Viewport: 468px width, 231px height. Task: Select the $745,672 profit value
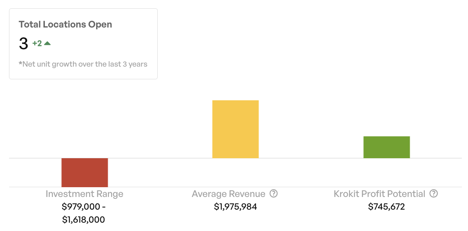click(386, 207)
